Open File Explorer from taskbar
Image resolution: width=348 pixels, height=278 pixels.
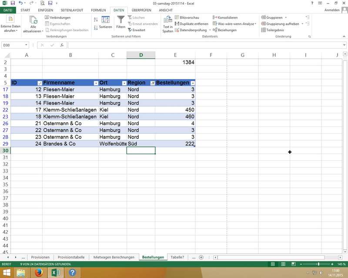(20, 272)
